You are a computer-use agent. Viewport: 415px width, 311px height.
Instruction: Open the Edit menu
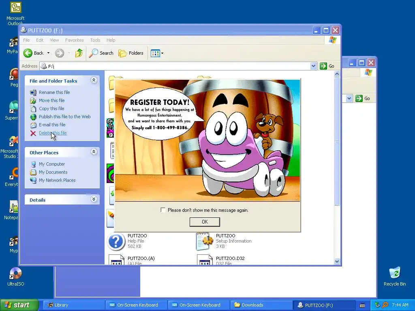[40, 40]
